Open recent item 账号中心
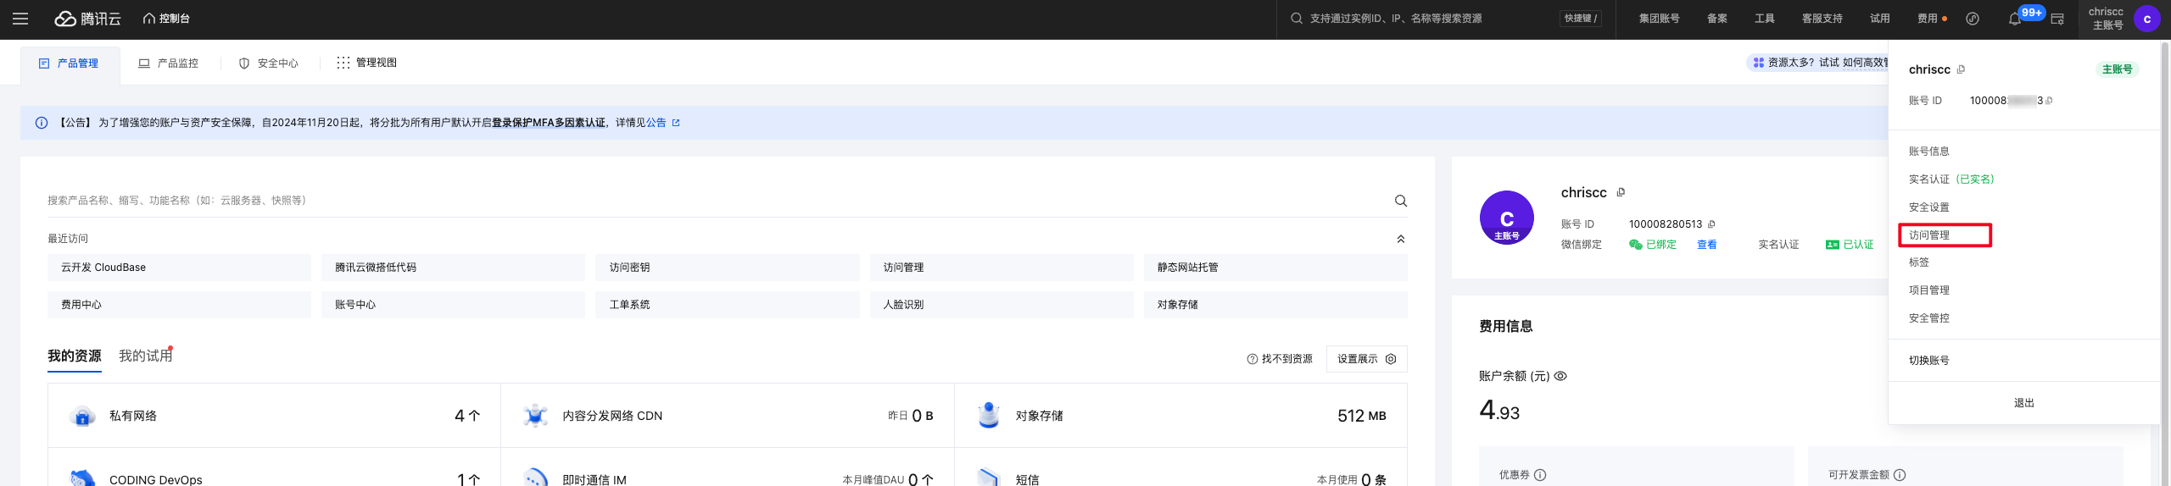The image size is (2171, 486). coord(453,305)
